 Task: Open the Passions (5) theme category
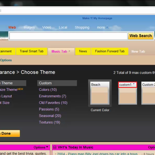pyautogui.click(x=49, y=109)
